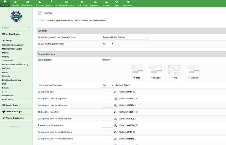The image size is (226, 145).
Task: Go to Modules/Applications setup
Action: pyautogui.click(x=12, y=49)
